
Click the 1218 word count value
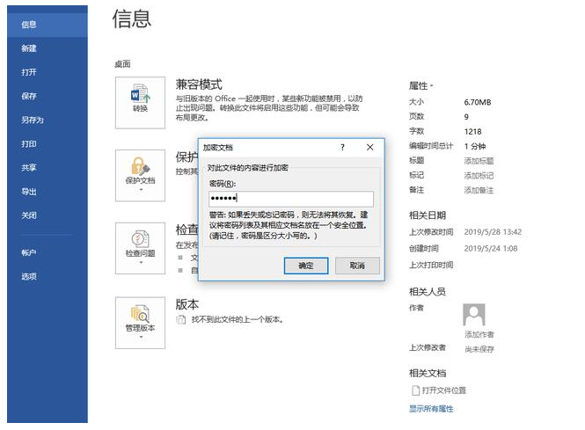click(x=472, y=132)
